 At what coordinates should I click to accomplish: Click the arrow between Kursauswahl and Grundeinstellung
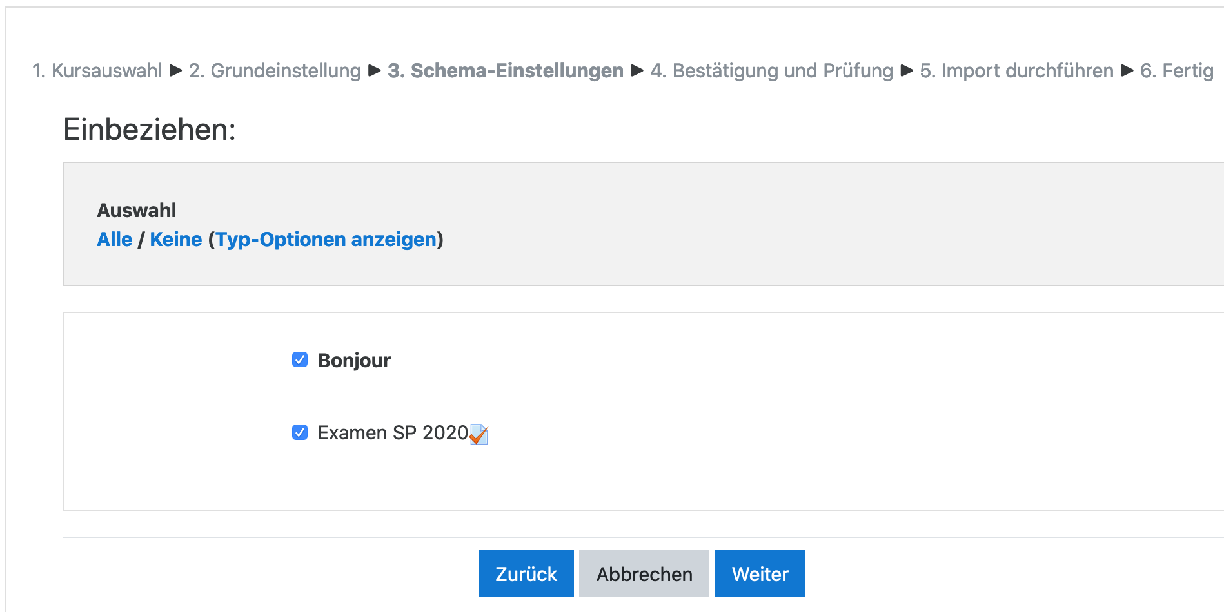175,70
